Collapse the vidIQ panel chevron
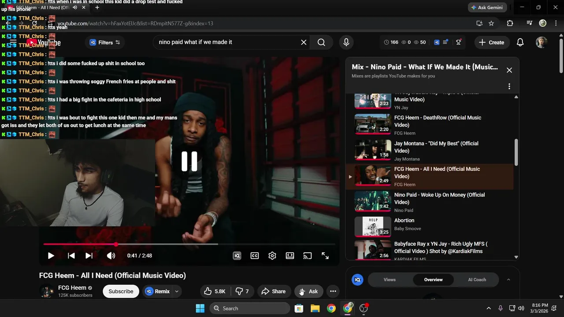Image resolution: width=564 pixels, height=317 pixels. point(508,280)
